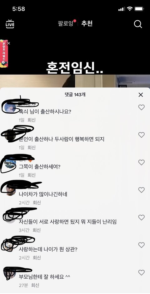Tap heart next to '자신들이 서로 사랑하면 됬지' comment
The width and height of the screenshot is (150, 294).
pos(141,218)
